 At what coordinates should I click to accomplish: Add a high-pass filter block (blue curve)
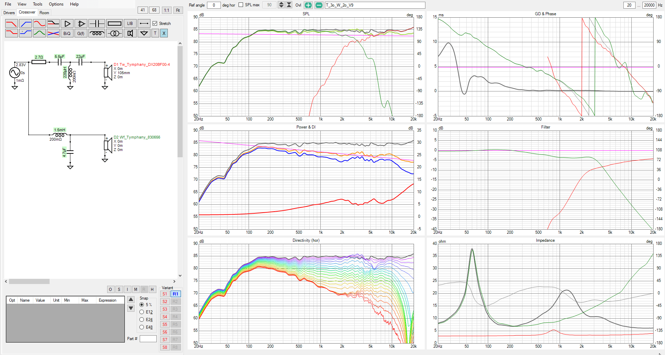25,24
